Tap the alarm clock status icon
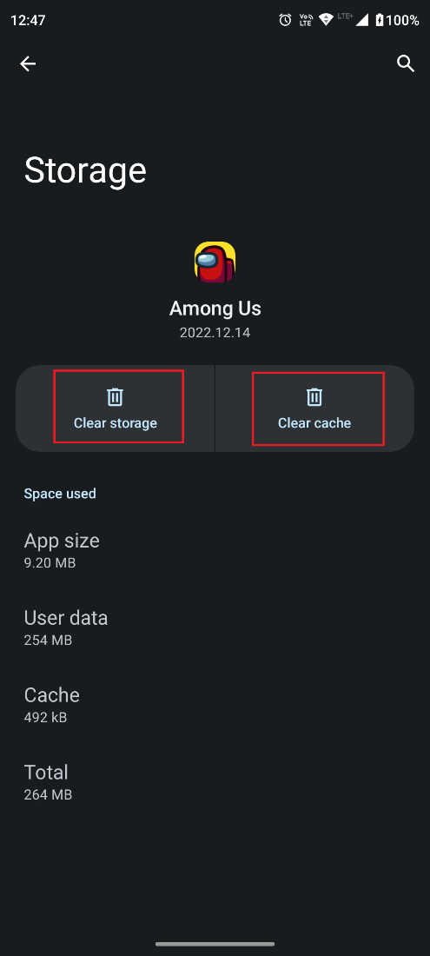Viewport: 430px width, 956px height. pos(285,20)
